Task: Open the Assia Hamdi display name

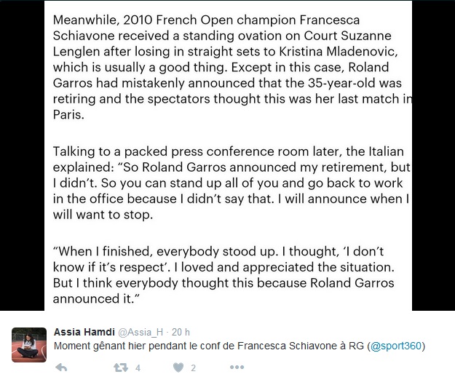Action: (x=84, y=332)
